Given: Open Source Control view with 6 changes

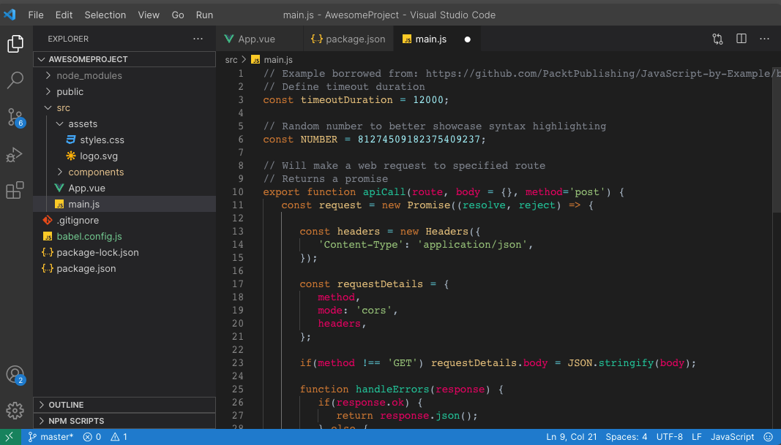Looking at the screenshot, I should 15,118.
